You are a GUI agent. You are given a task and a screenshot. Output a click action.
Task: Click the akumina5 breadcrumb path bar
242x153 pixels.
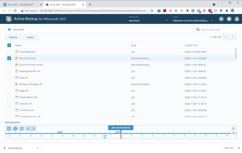pos(99,30)
